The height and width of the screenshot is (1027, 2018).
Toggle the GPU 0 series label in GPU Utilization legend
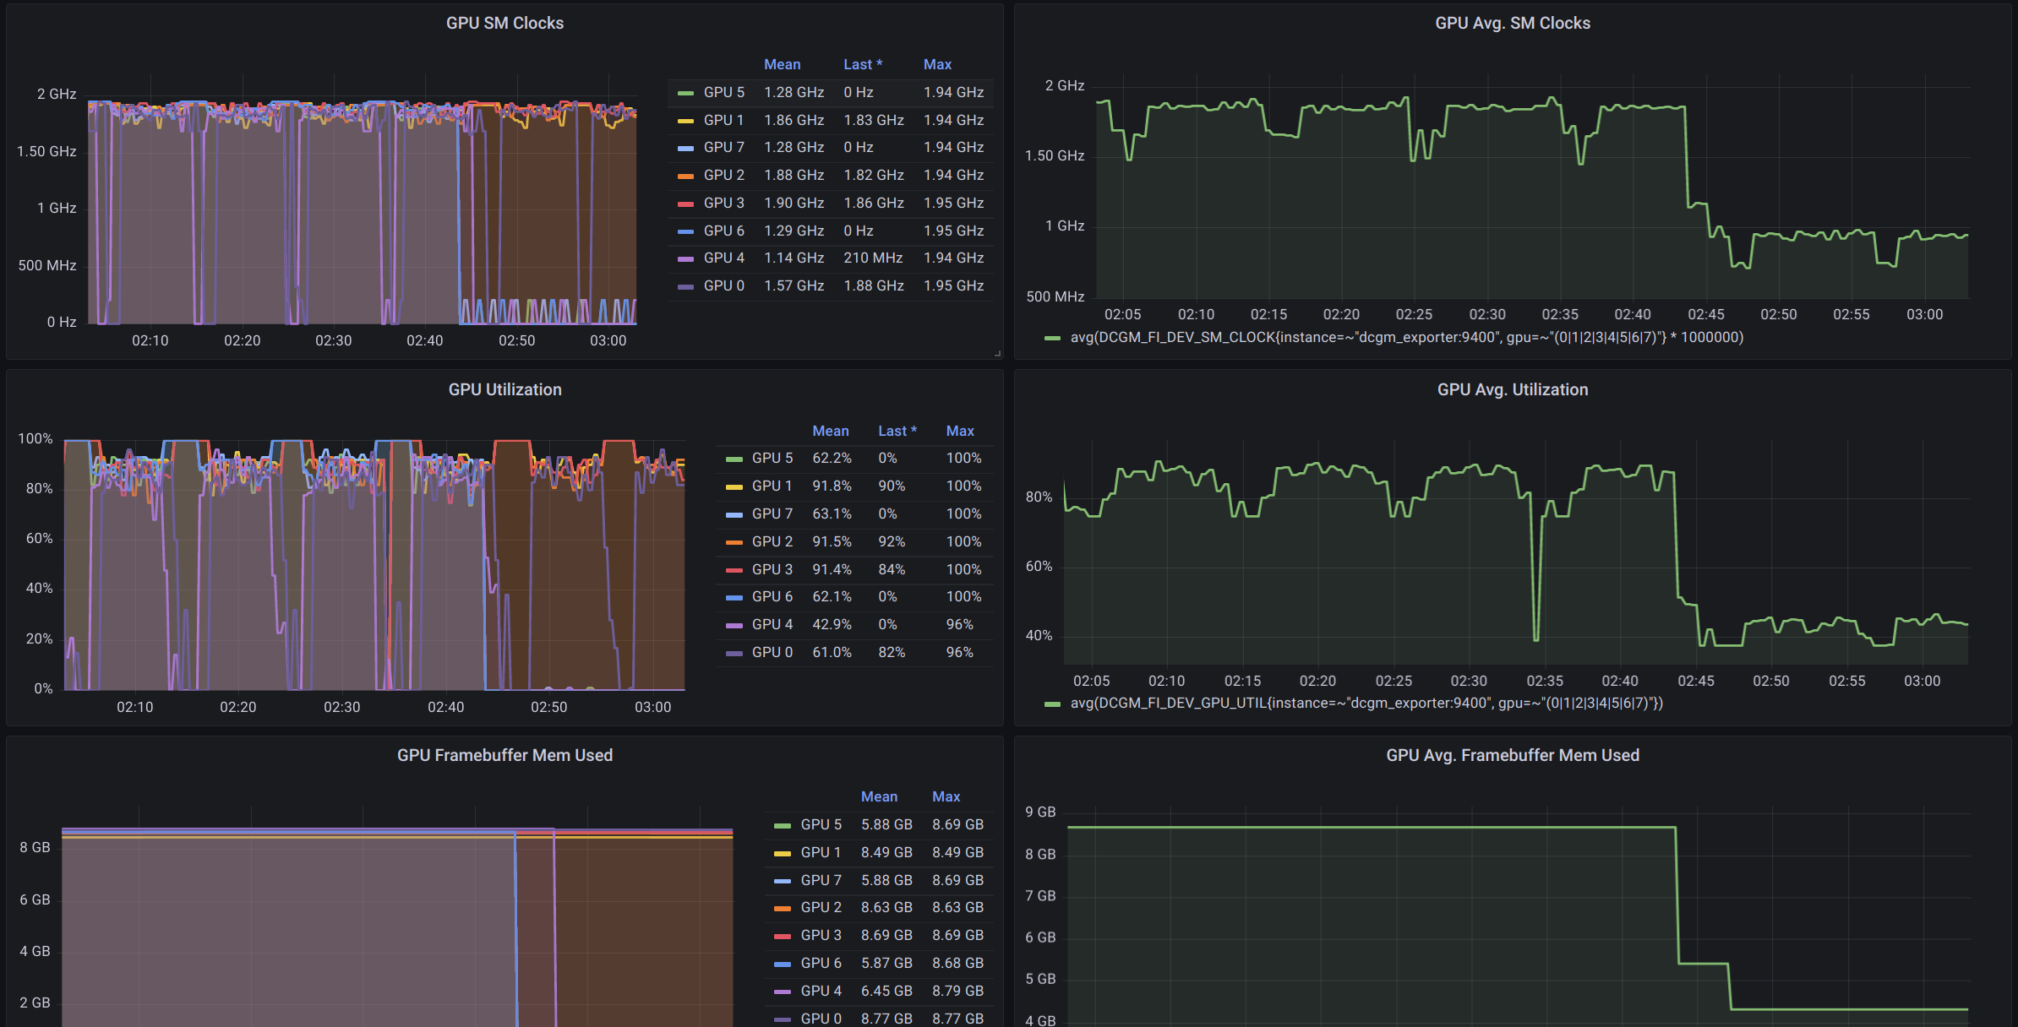[x=772, y=652]
